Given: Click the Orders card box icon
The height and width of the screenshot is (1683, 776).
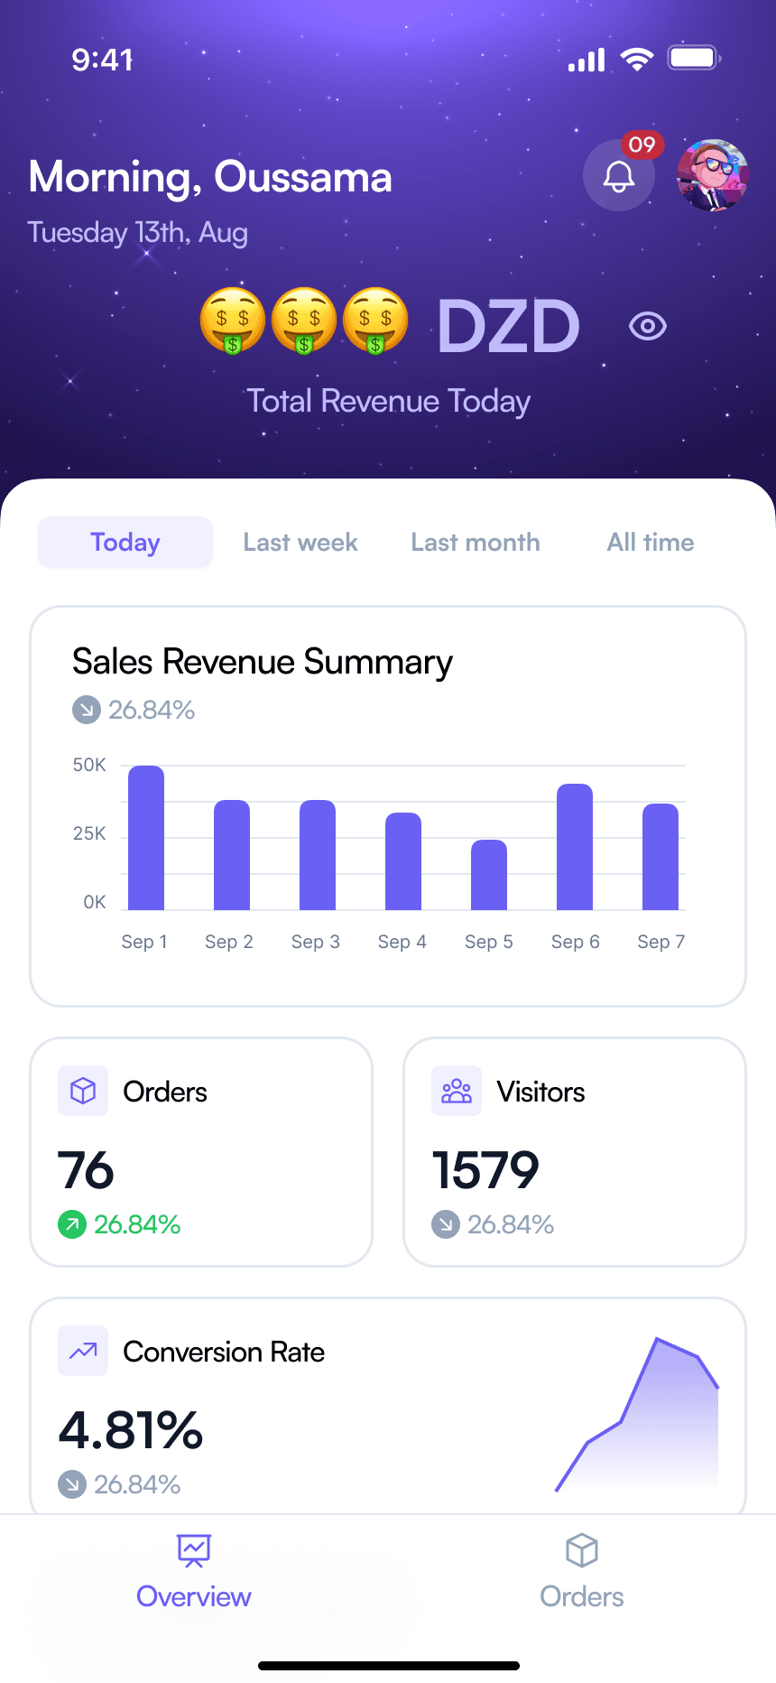Looking at the screenshot, I should (83, 1091).
